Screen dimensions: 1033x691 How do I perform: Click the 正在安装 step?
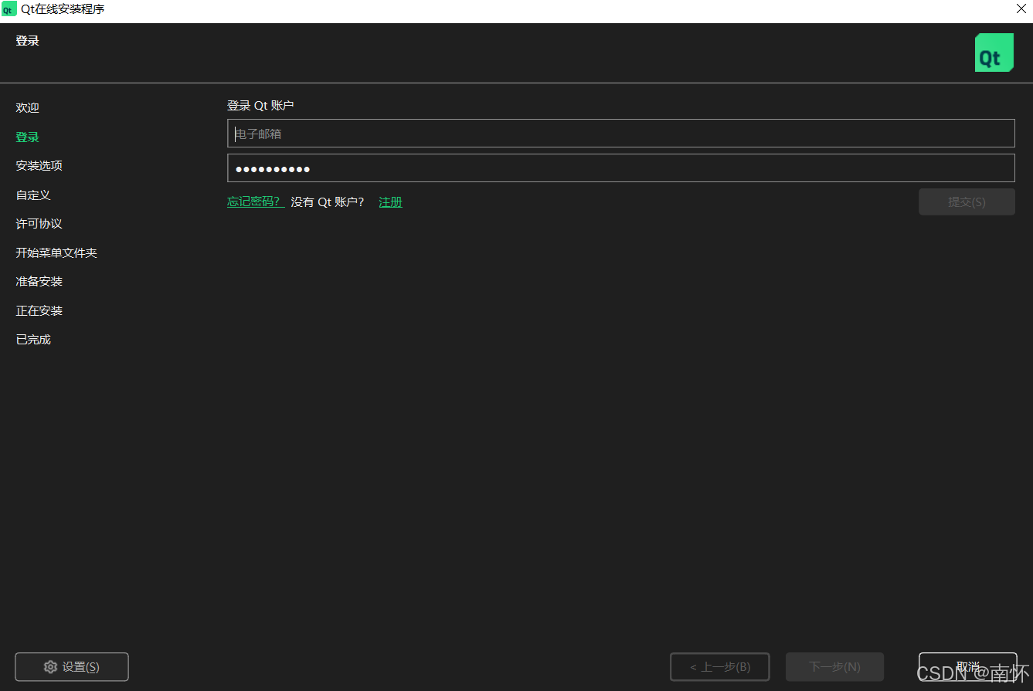[x=39, y=311]
